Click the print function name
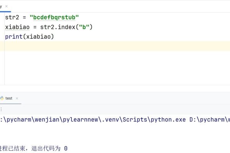Screen dimensions: 230x153 13,37
